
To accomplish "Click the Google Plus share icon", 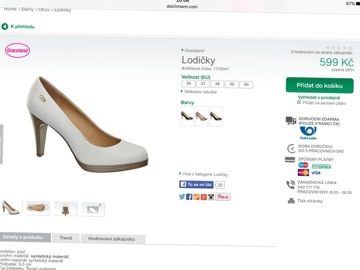I will [203, 197].
